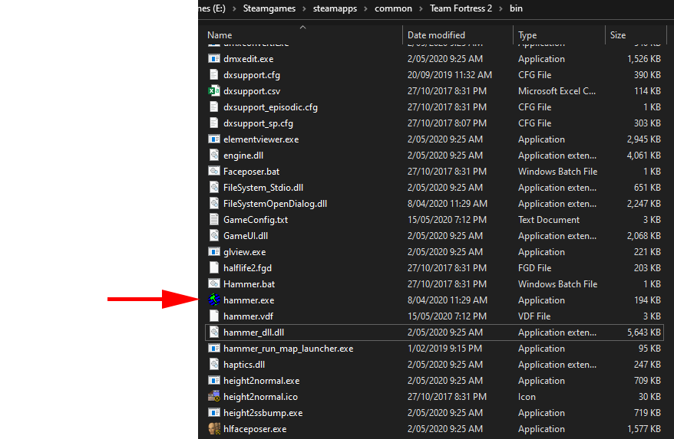Select the GameConfig.txt document icon

(x=214, y=219)
